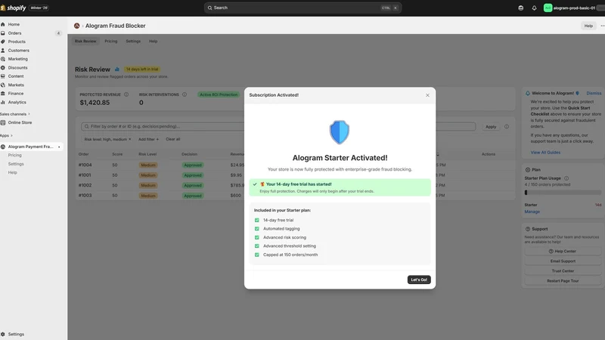
Task: Click the Let's Go! button
Action: point(419,280)
